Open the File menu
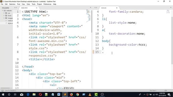173x97 pixels. [x=2, y=4]
